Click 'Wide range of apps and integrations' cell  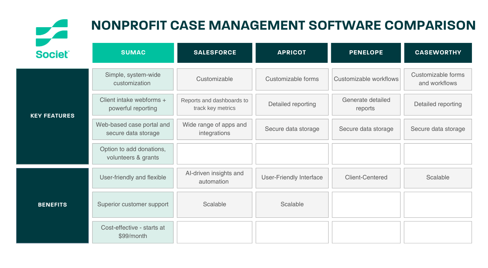pos(214,129)
